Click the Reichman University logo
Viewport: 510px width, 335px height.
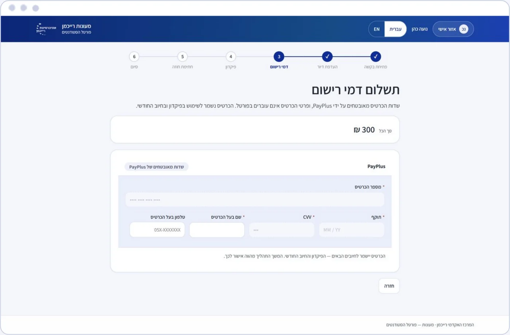46,29
